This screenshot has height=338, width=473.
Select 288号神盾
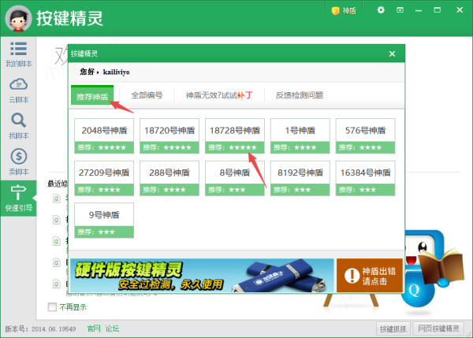pyautogui.click(x=169, y=178)
